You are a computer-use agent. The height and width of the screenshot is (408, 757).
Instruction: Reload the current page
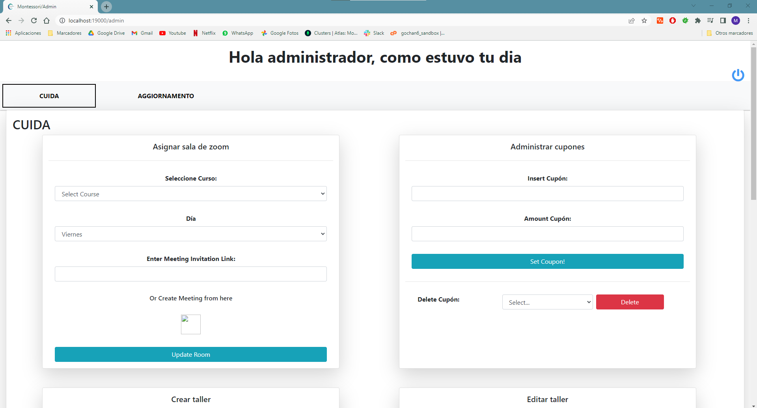(x=34, y=20)
